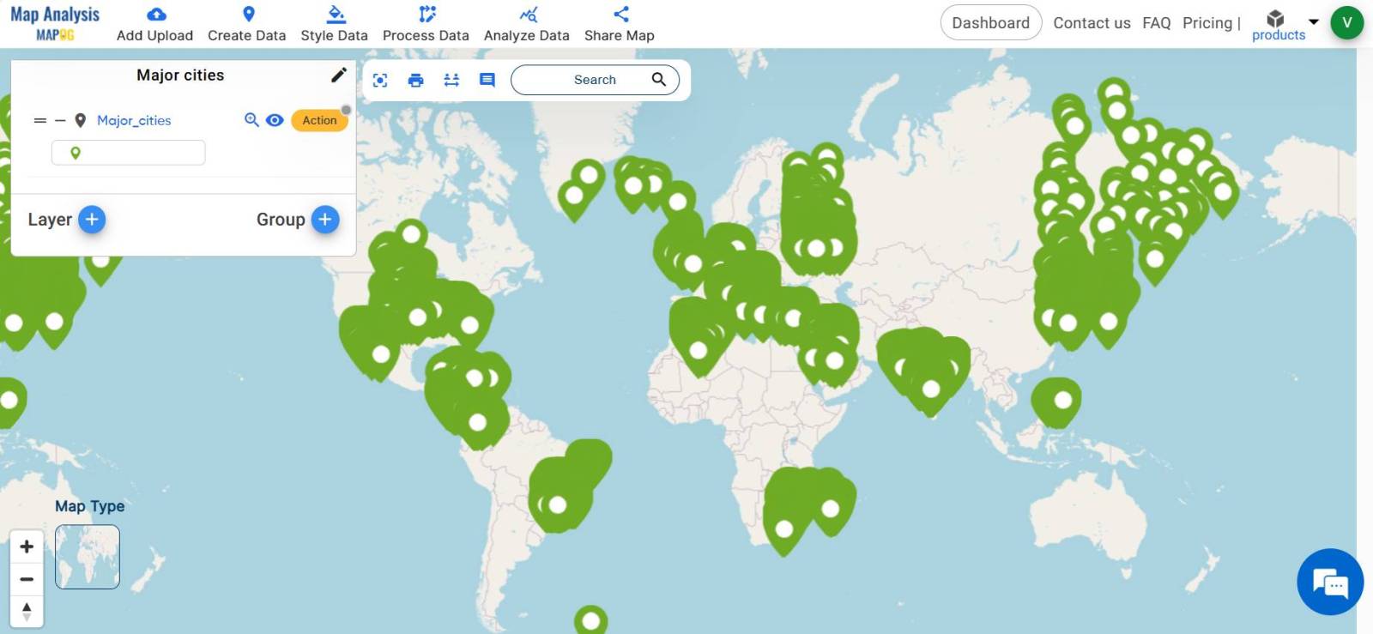Open the Style Data menu
The width and height of the screenshot is (1373, 634).
[x=334, y=23]
